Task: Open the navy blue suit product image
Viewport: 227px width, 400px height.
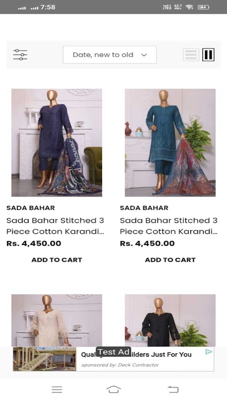Action: click(x=56, y=142)
